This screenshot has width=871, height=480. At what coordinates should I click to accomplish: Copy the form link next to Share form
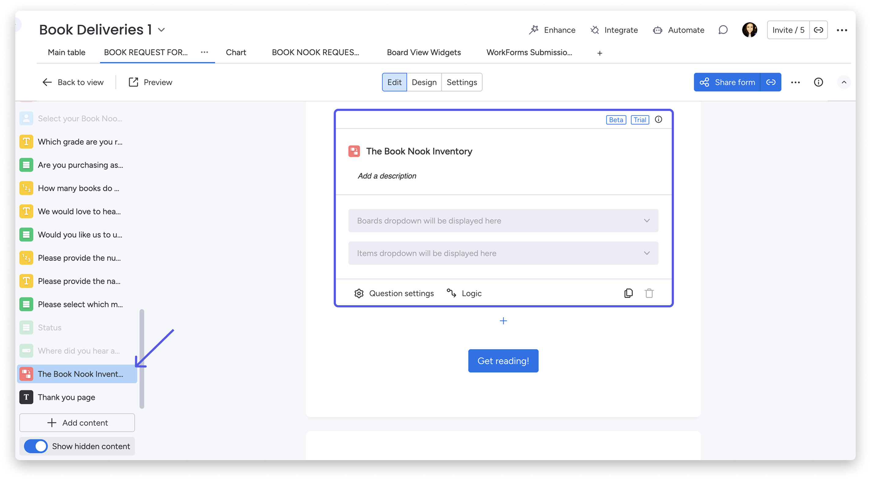[x=771, y=82]
